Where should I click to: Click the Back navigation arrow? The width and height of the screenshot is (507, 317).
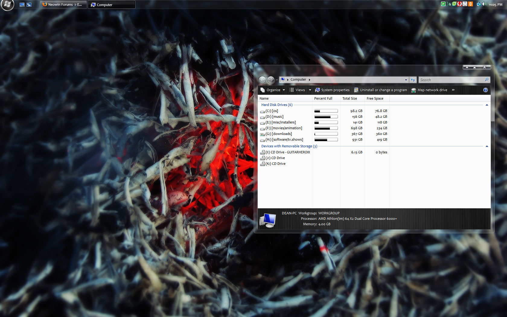click(x=263, y=80)
